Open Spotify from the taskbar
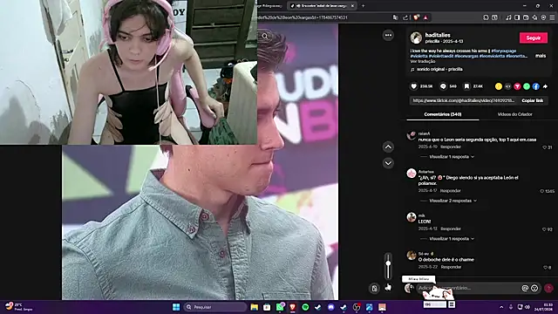Viewport: 558px width, 314px height. click(x=305, y=307)
